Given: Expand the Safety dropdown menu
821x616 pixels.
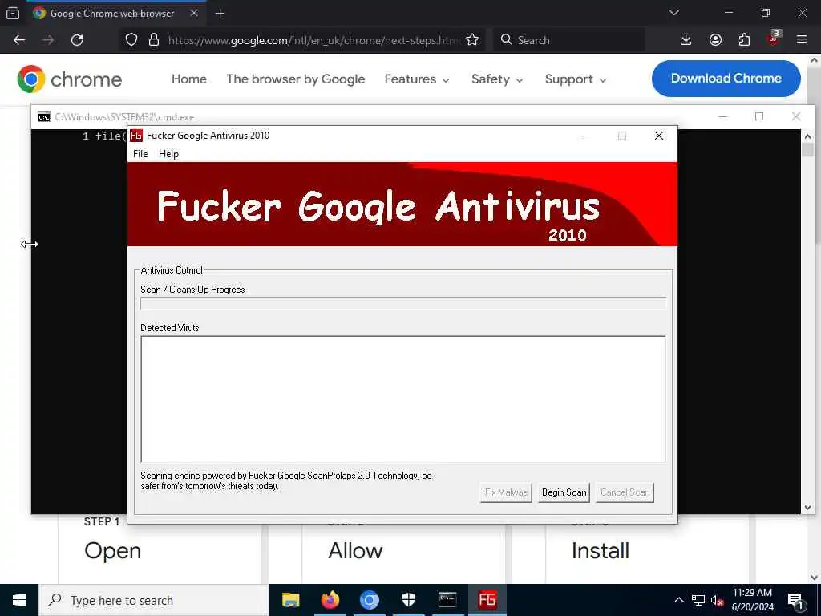Looking at the screenshot, I should (497, 79).
